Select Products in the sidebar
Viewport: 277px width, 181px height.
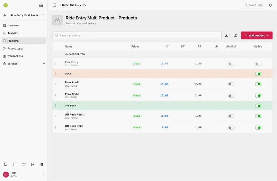24,41
